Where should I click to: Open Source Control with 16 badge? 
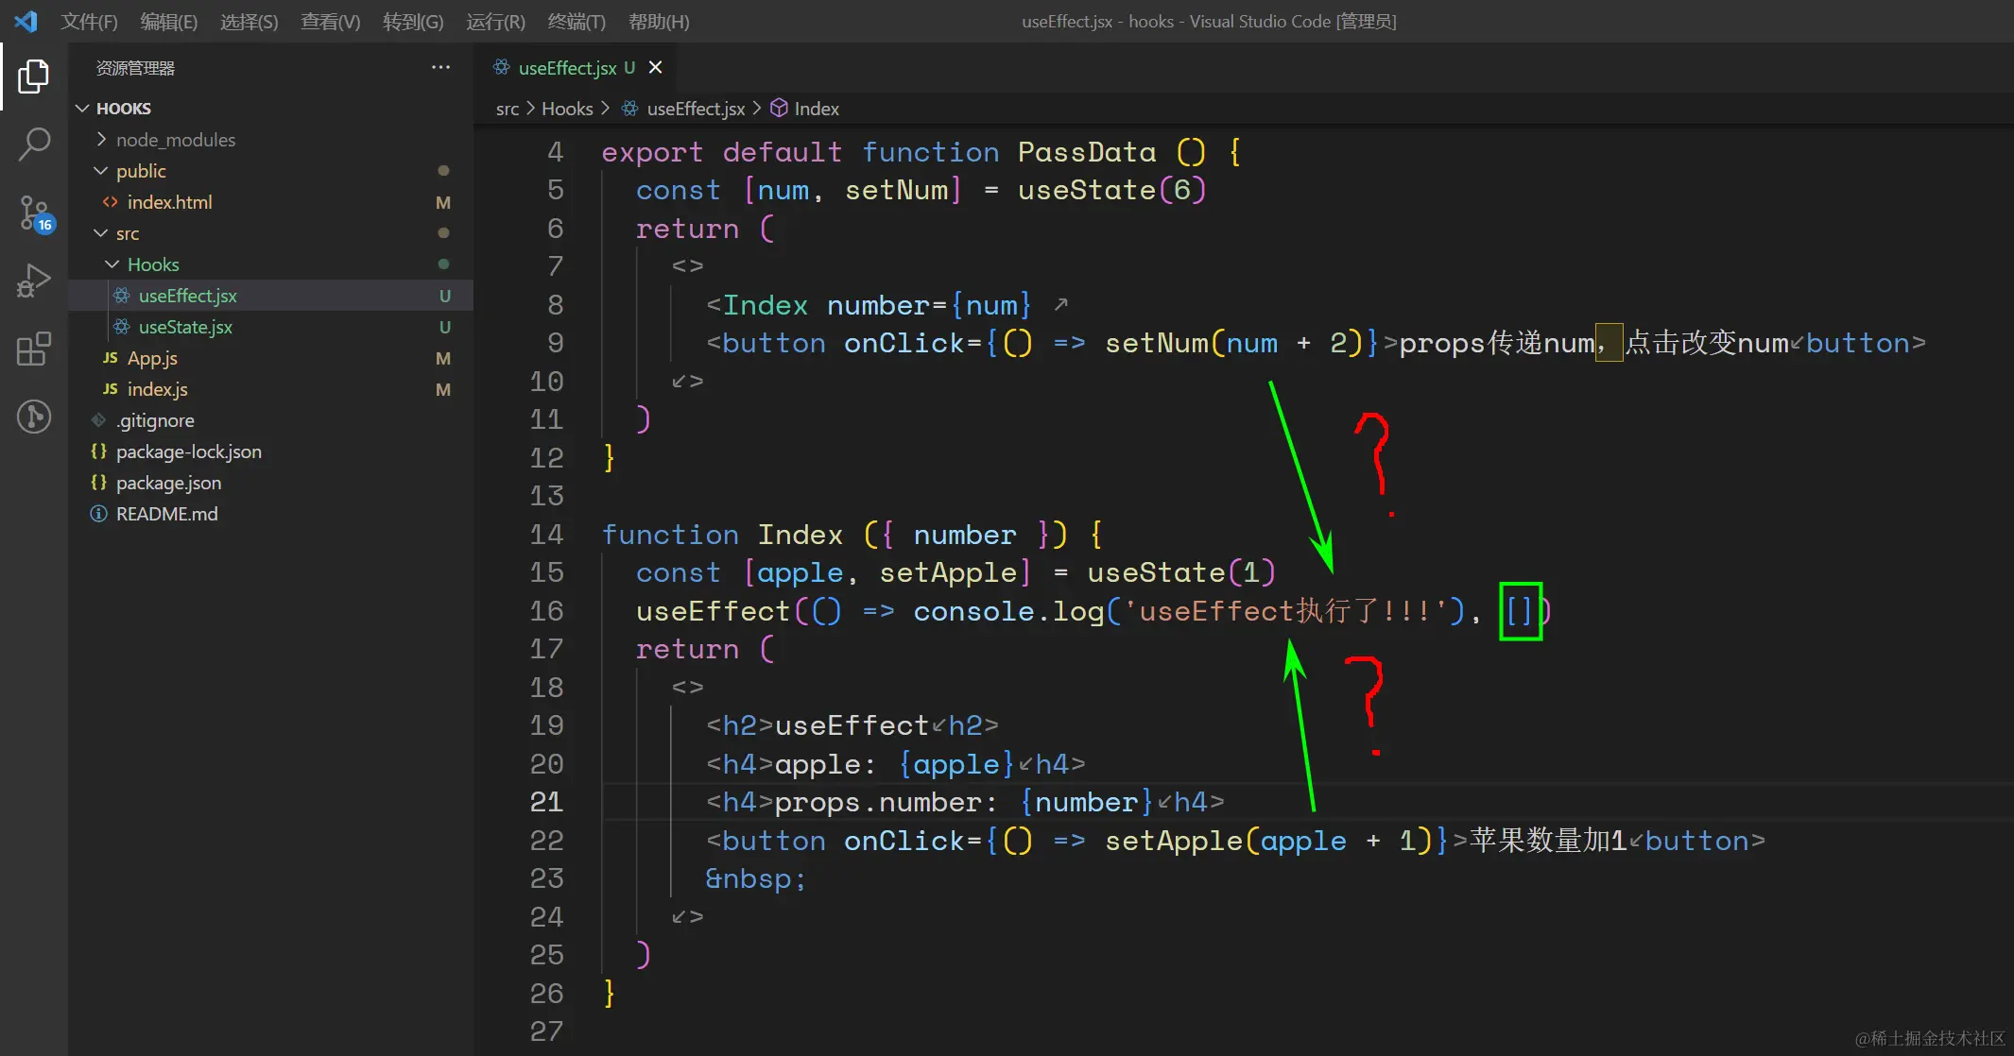pos(34,213)
